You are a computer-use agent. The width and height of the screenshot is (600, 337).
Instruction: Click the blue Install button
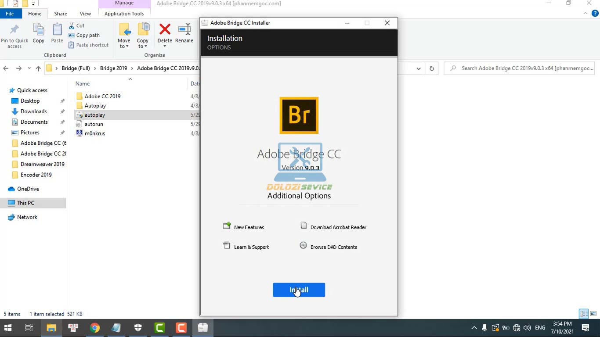299,290
